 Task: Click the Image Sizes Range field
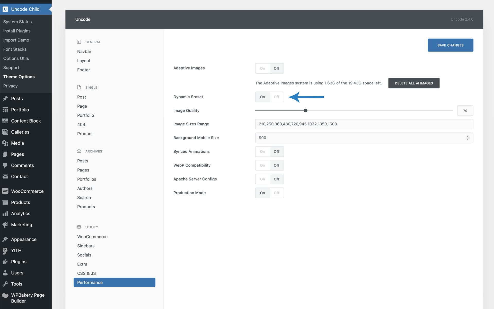(364, 124)
